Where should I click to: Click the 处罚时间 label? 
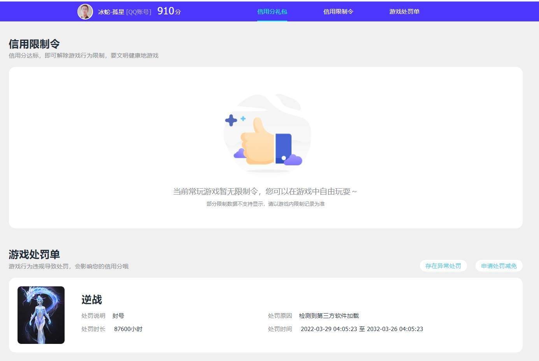pyautogui.click(x=280, y=329)
